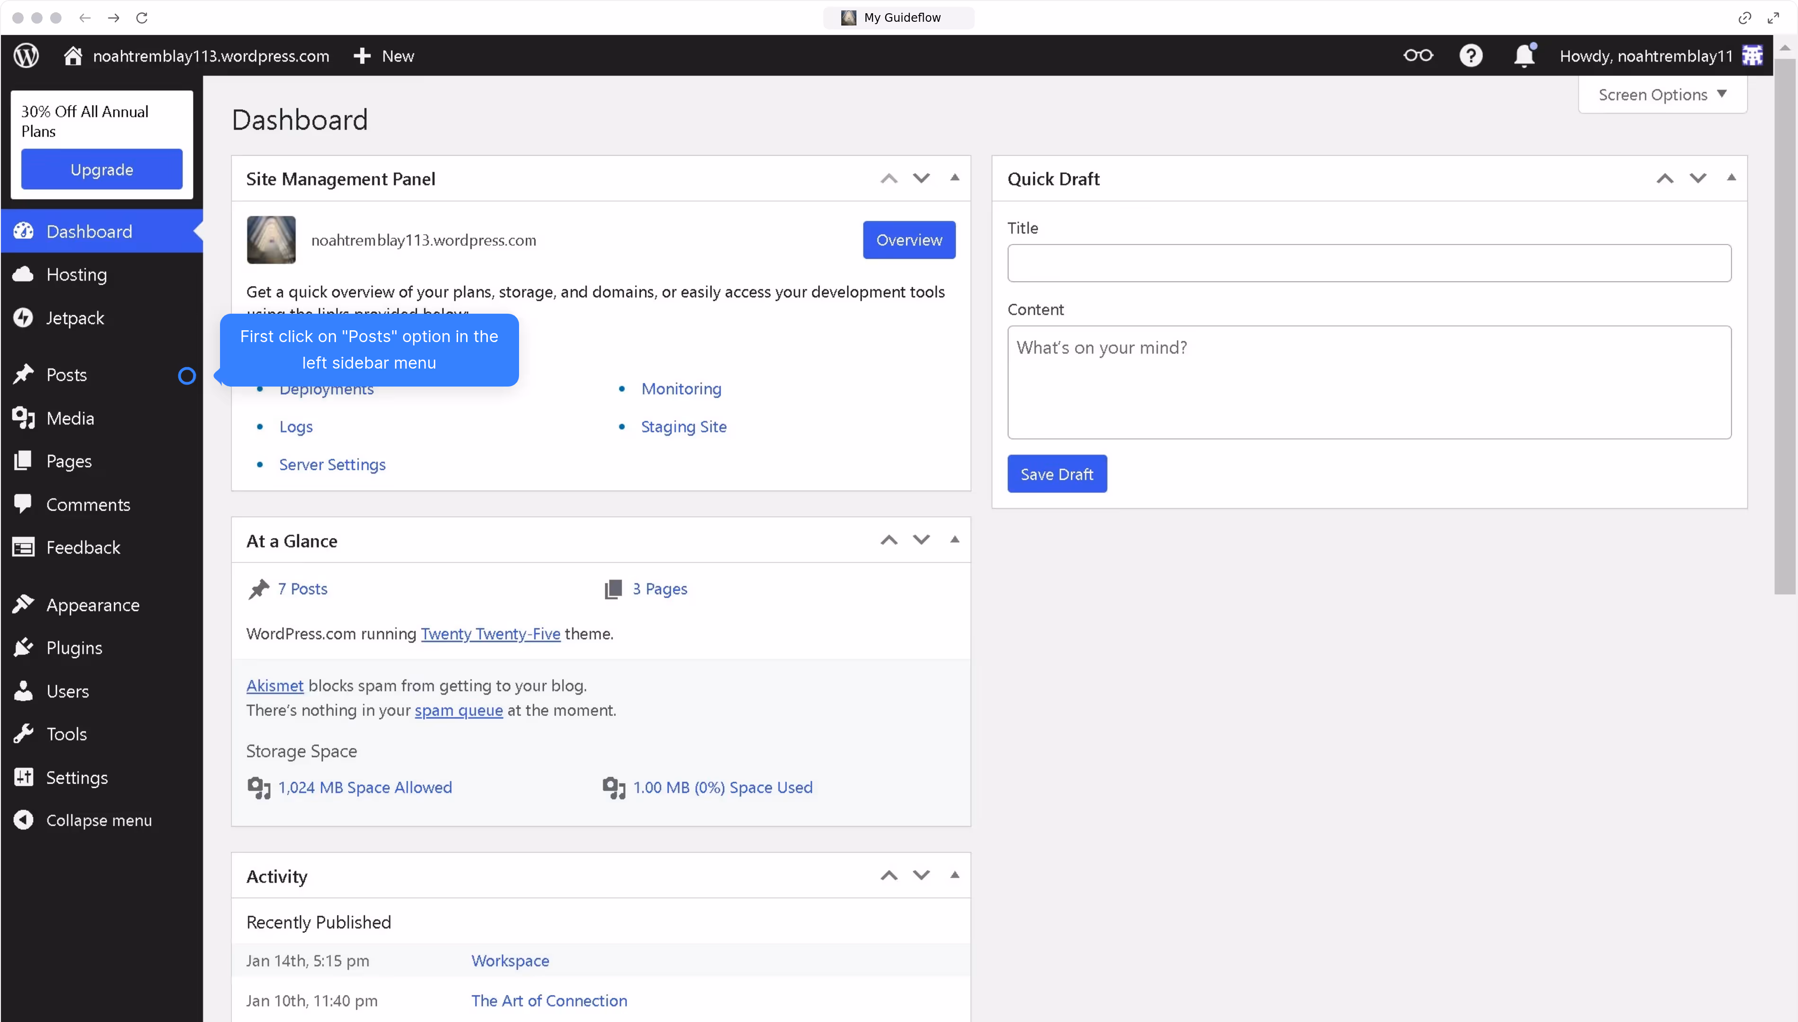Toggle At a Glance panel triangle
The image size is (1798, 1022).
coord(954,540)
